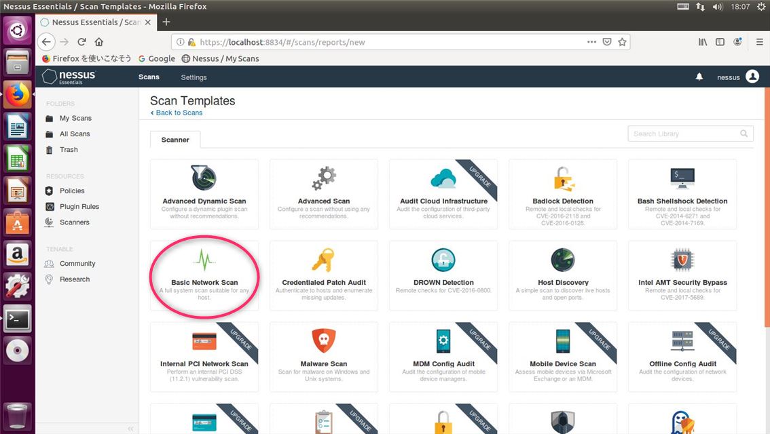This screenshot has height=434, width=770.
Task: Open Credentialed Patch Audit keys icon
Action: [324, 260]
